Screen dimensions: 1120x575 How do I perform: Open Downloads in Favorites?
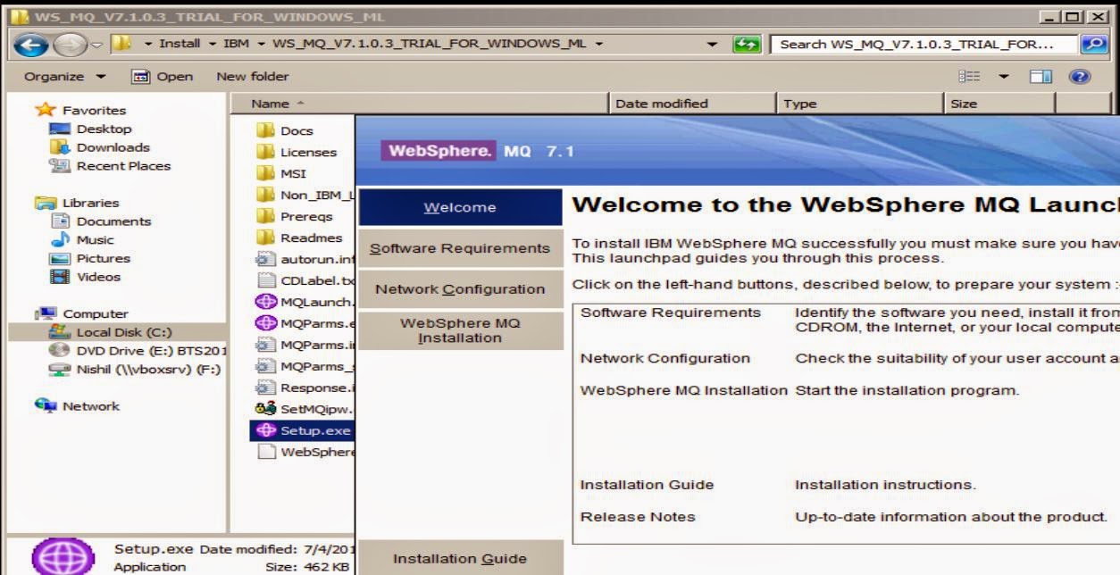click(113, 147)
